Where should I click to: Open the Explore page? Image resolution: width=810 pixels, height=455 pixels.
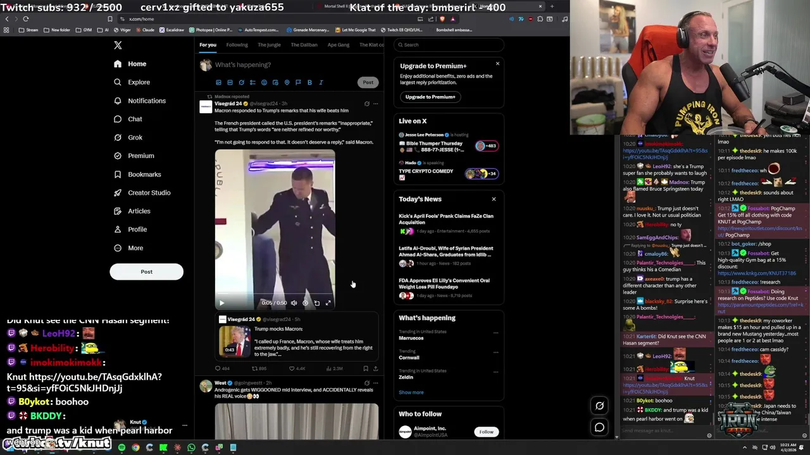coord(132,82)
